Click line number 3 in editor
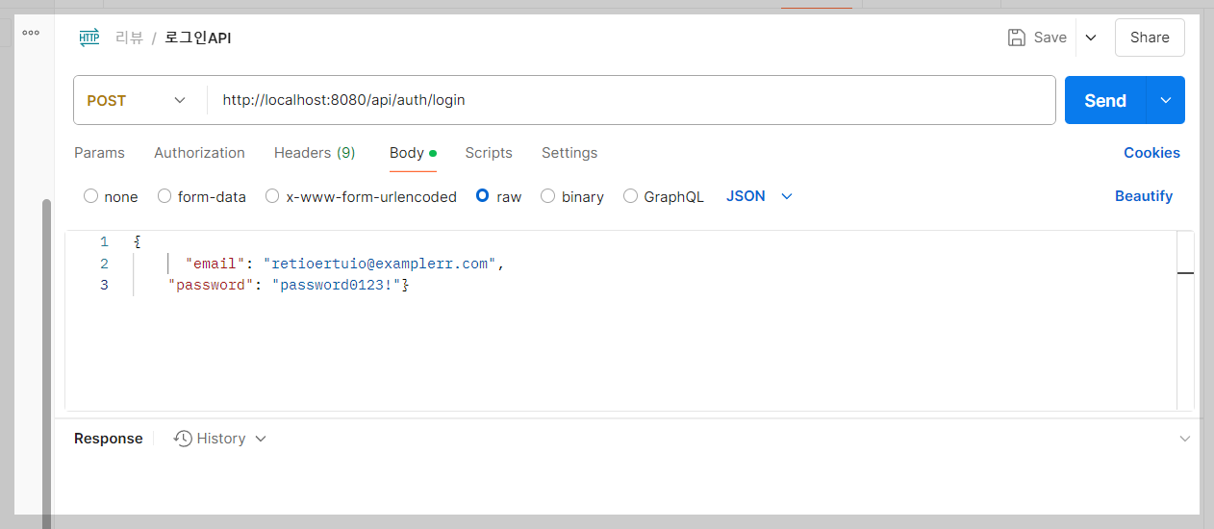The width and height of the screenshot is (1214, 529). click(x=104, y=286)
